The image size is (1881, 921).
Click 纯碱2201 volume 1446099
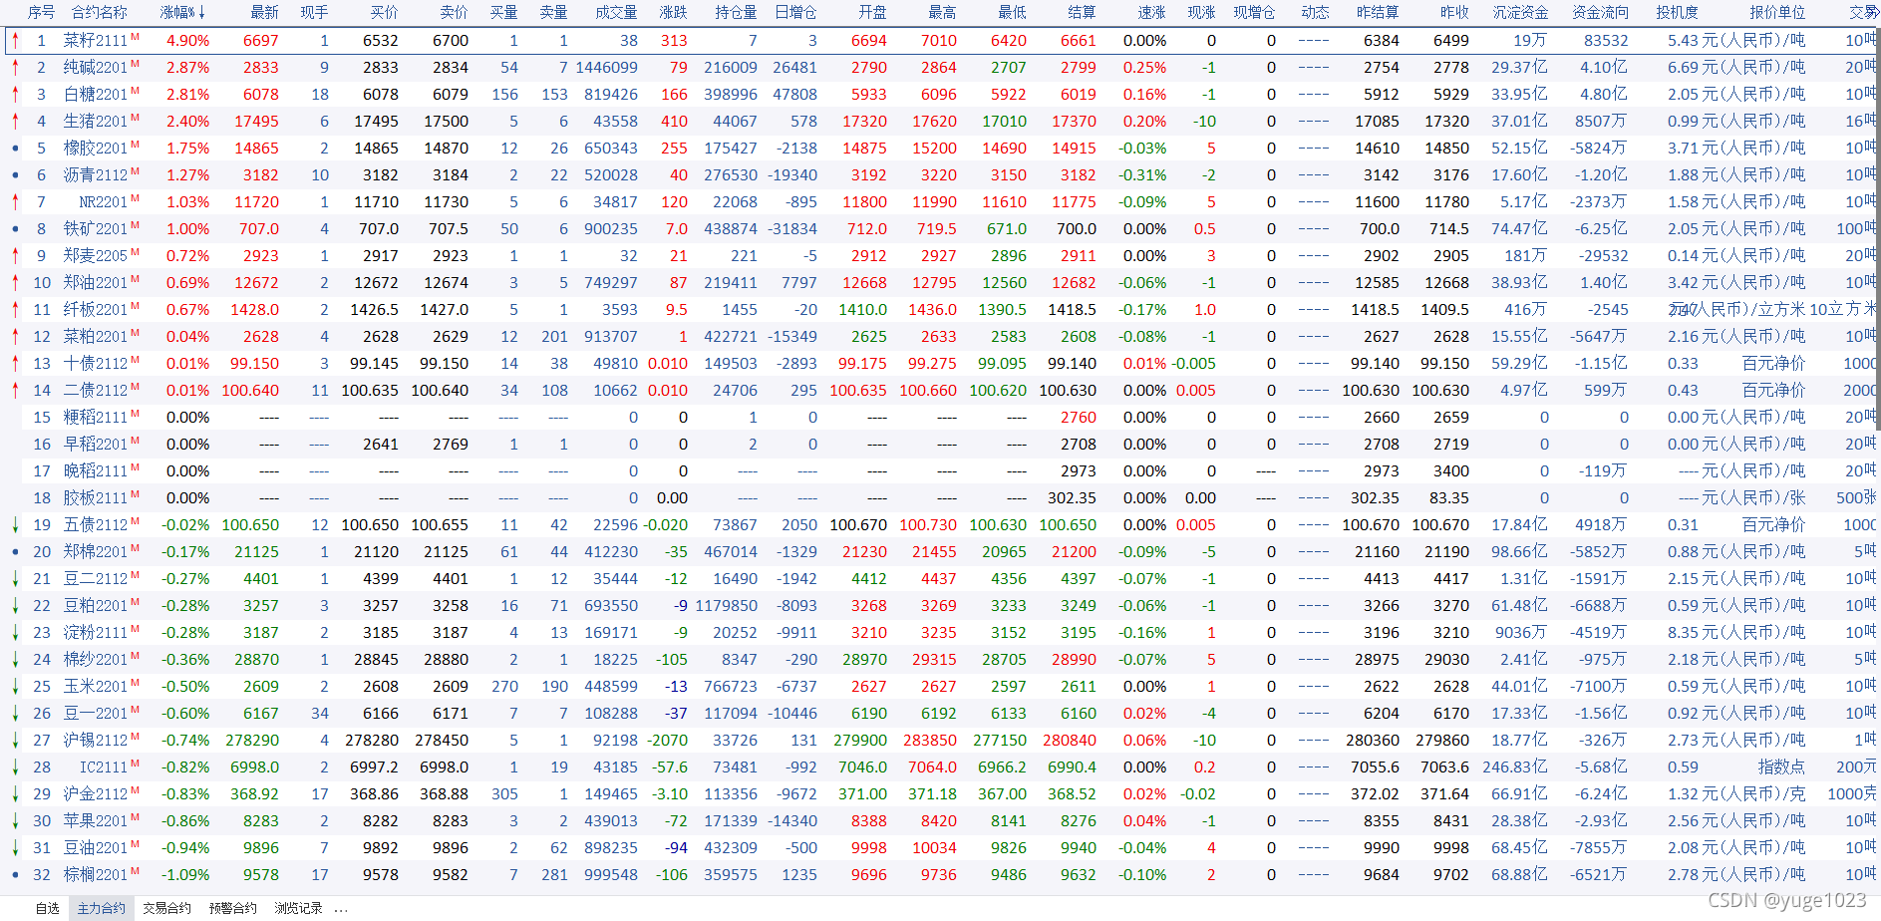point(607,68)
